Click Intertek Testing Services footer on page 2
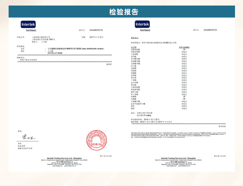Image resolution: width=243 pixels, height=186 pixels. pos(178,158)
